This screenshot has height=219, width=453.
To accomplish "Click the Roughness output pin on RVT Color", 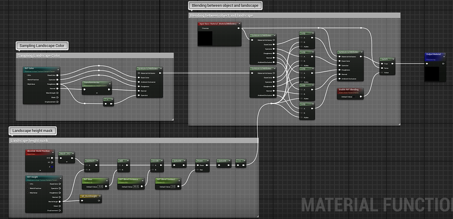I will (57, 84).
